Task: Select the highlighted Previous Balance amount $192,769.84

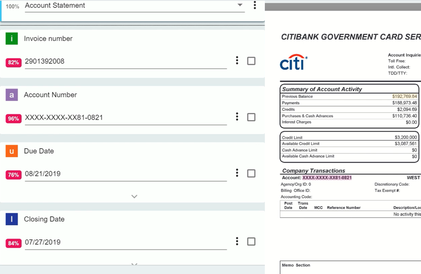Action: [x=404, y=96]
